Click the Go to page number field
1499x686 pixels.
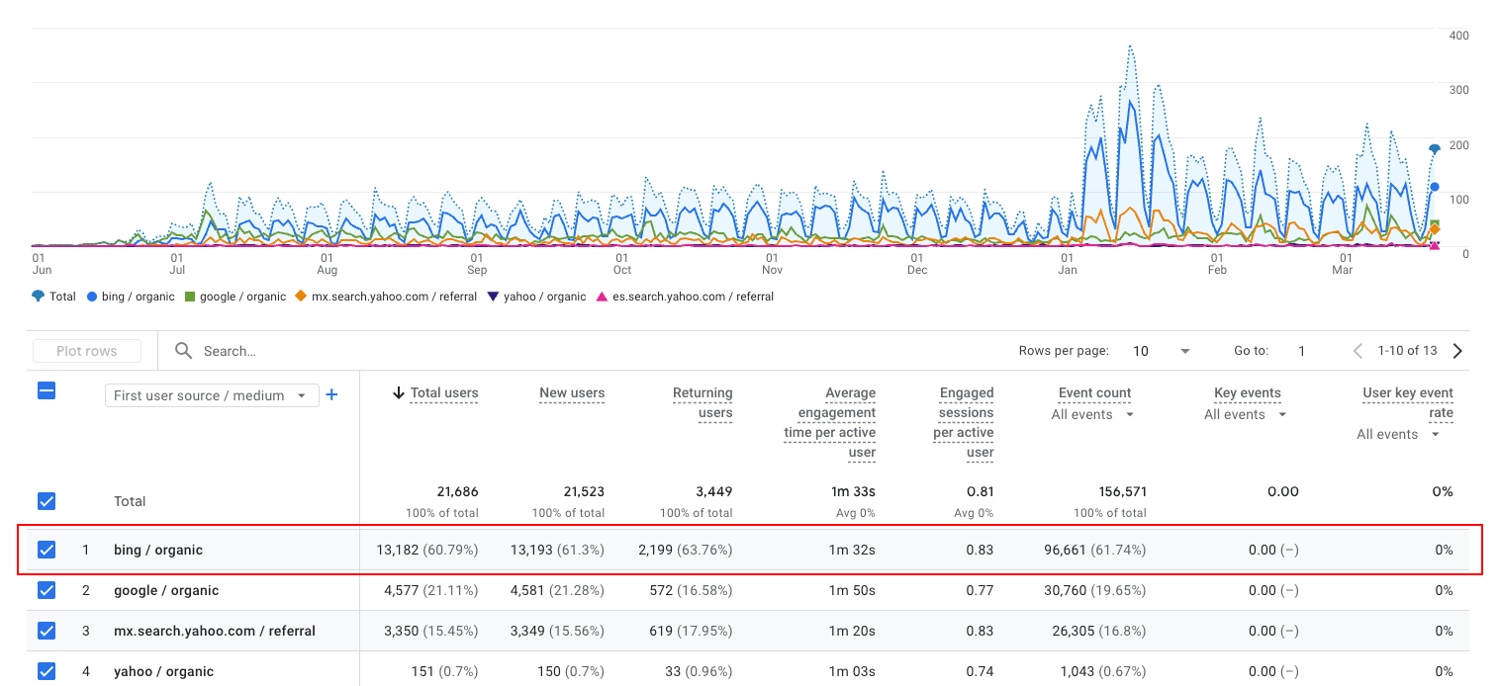click(x=1301, y=350)
